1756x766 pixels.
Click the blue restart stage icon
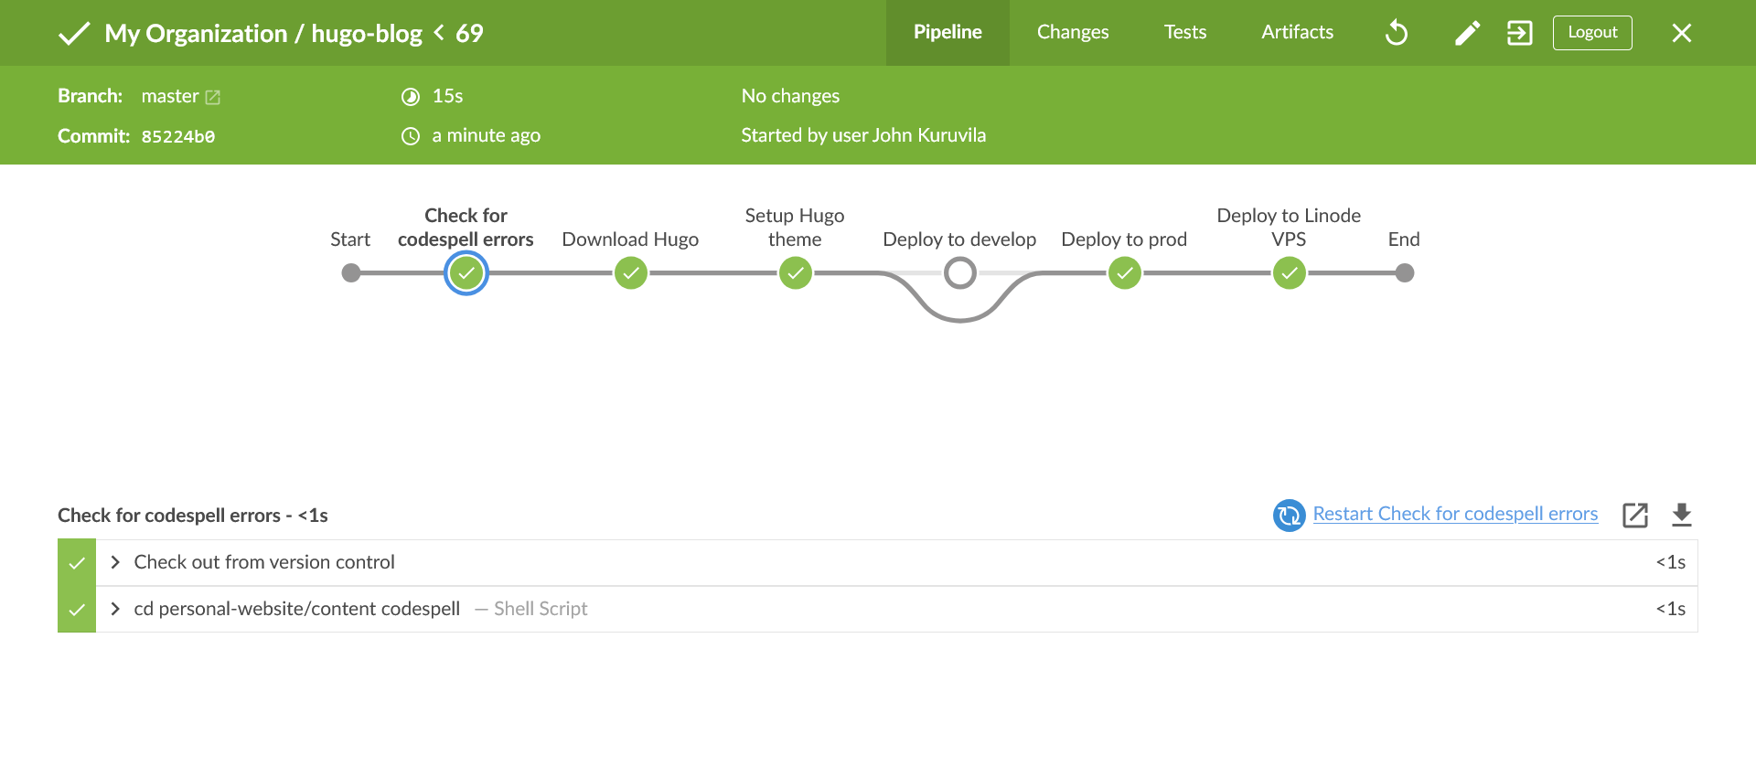[x=1290, y=515]
